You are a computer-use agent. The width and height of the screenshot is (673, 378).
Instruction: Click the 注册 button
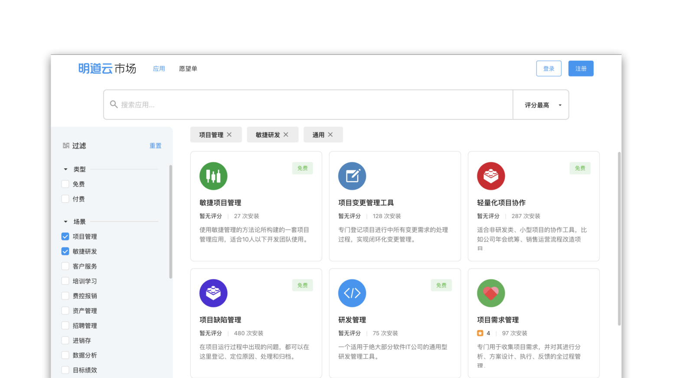pos(581,69)
